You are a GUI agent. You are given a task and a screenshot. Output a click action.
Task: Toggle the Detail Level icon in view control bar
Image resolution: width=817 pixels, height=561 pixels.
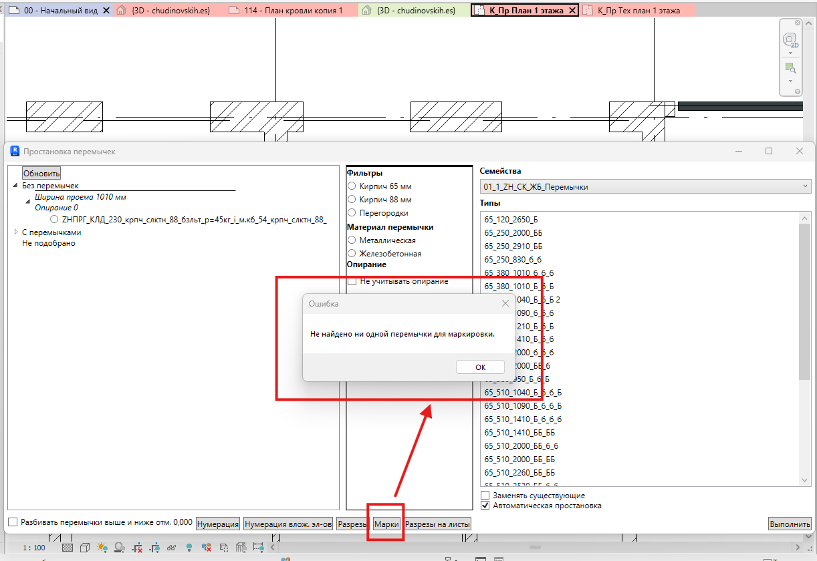point(68,548)
